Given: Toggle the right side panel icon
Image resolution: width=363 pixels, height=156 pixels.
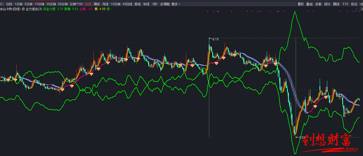Looking at the screenshot, I should [361, 9].
